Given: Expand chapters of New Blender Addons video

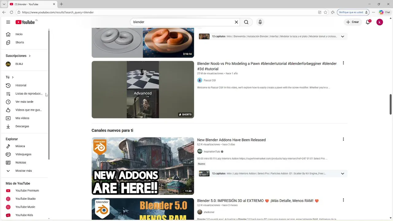Looking at the screenshot, I should tap(343, 174).
